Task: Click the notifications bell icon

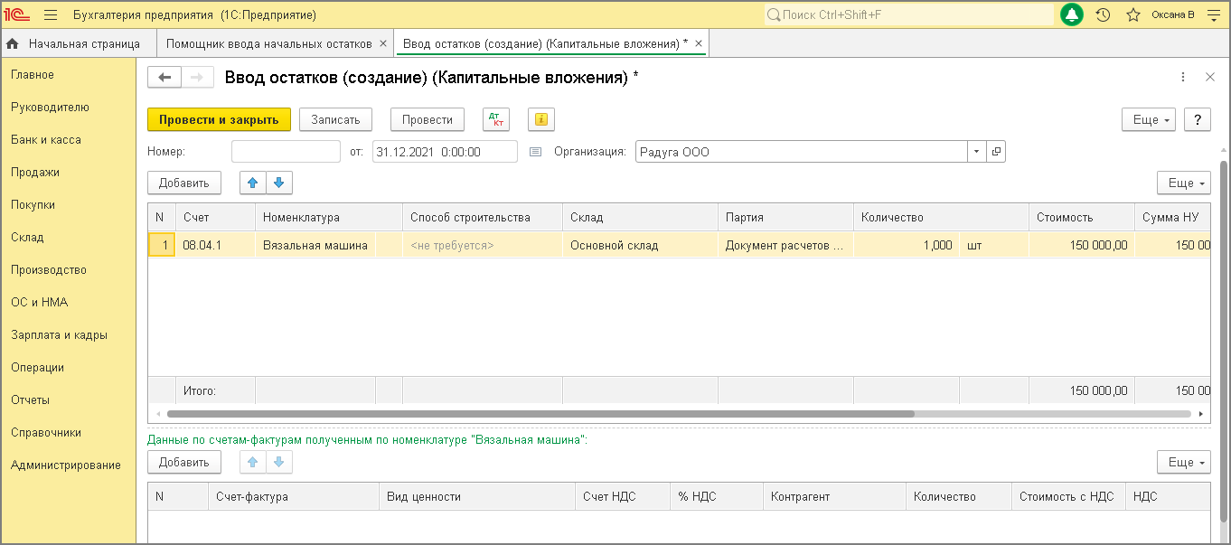Action: click(x=1072, y=15)
